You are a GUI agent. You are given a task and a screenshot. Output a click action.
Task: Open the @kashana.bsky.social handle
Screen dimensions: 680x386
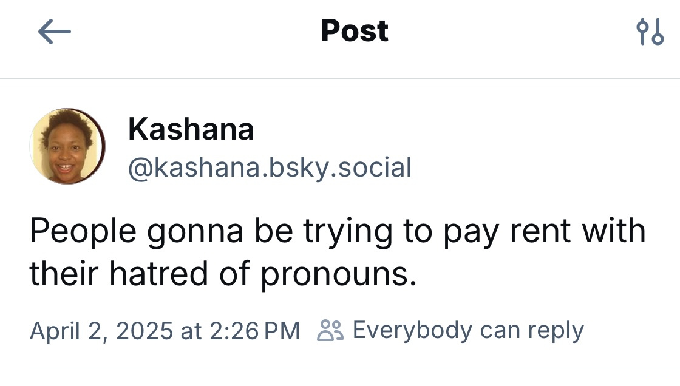(x=270, y=167)
